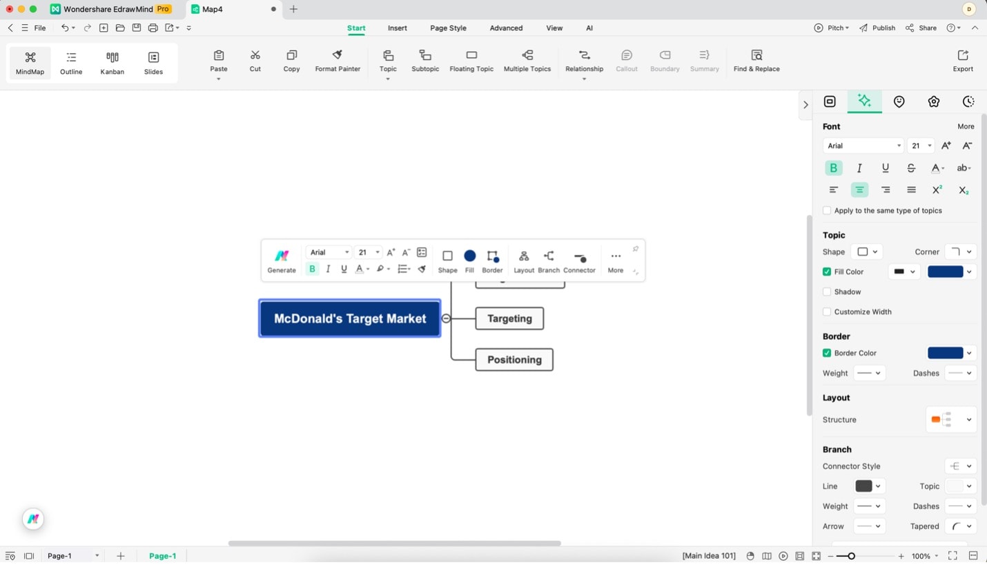Viewport: 987px width, 565px height.
Task: Toggle Underline in the right Font panel
Action: 886,168
